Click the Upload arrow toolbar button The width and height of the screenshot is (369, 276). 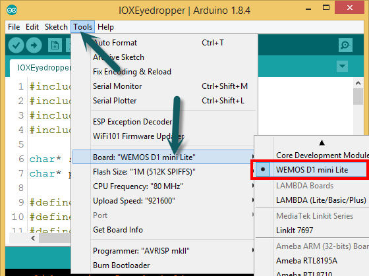click(34, 45)
